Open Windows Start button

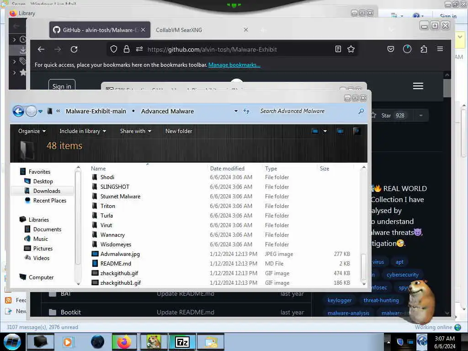point(12,342)
